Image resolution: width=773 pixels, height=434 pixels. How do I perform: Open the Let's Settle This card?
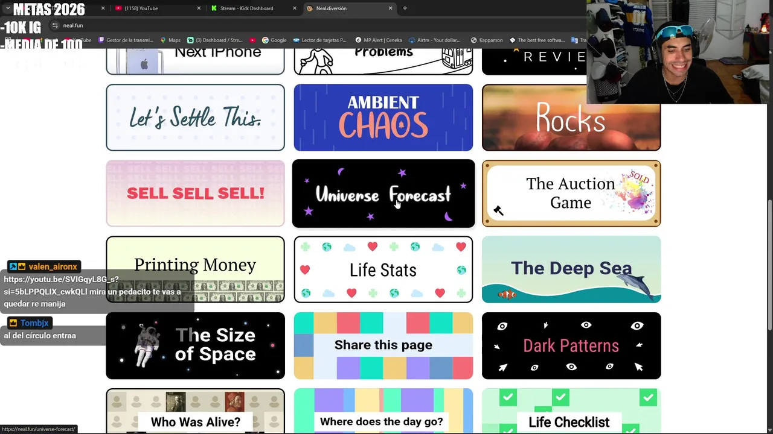click(195, 118)
